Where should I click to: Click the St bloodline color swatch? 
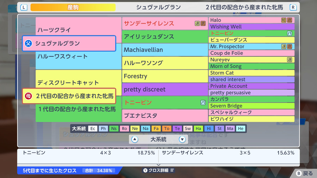(x=219, y=128)
